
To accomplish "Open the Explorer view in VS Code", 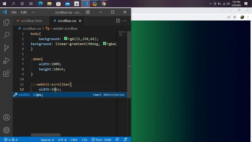I will (6, 22).
